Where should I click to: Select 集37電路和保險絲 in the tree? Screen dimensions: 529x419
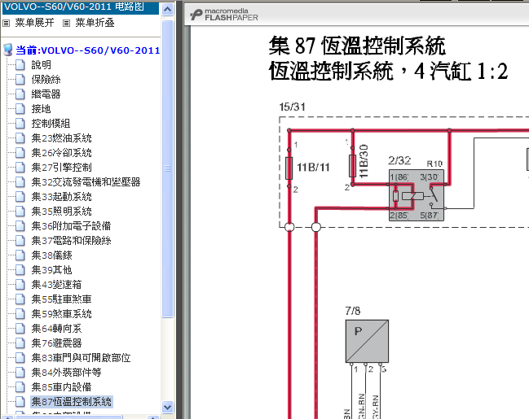(71, 241)
